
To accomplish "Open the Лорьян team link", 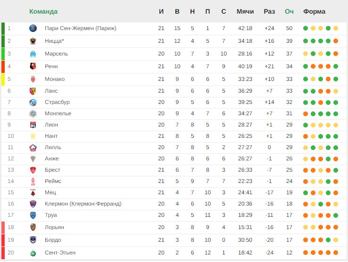I will [54, 227].
